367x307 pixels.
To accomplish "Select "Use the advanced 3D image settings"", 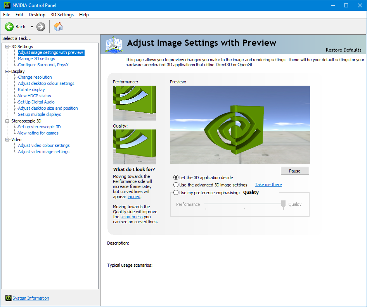I will coord(176,185).
